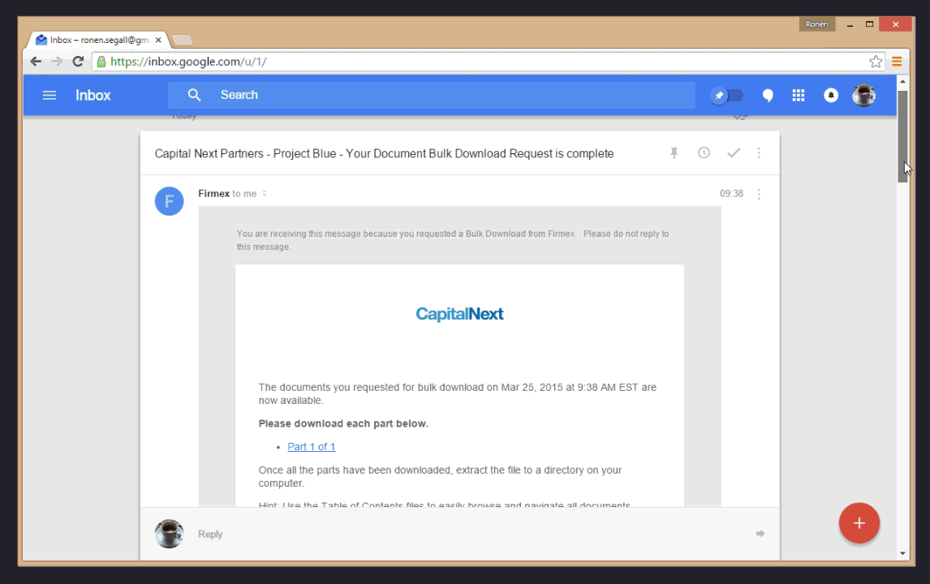Click the search magnifier icon

195,95
